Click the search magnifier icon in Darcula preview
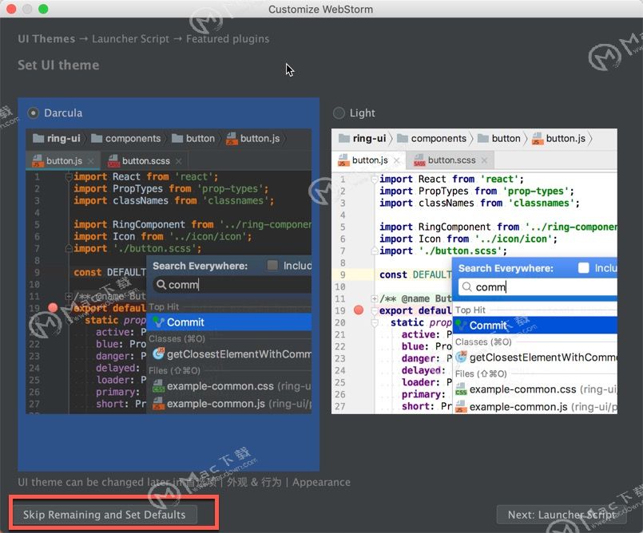Screen dimensions: 643x533 tap(161, 284)
